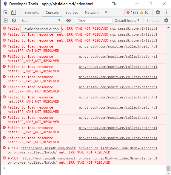The image size is (171, 175).
Task: Open first POST https://mon.snssdk.com URL link
Action: click(x=48, y=148)
